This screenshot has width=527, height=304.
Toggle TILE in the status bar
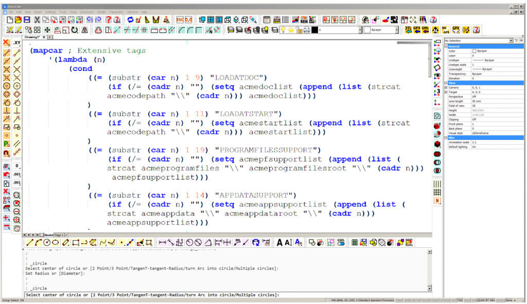coord(460,300)
